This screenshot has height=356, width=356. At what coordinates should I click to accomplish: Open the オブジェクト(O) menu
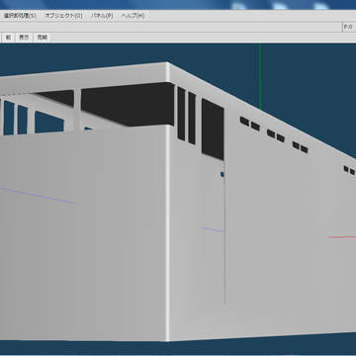tap(63, 16)
